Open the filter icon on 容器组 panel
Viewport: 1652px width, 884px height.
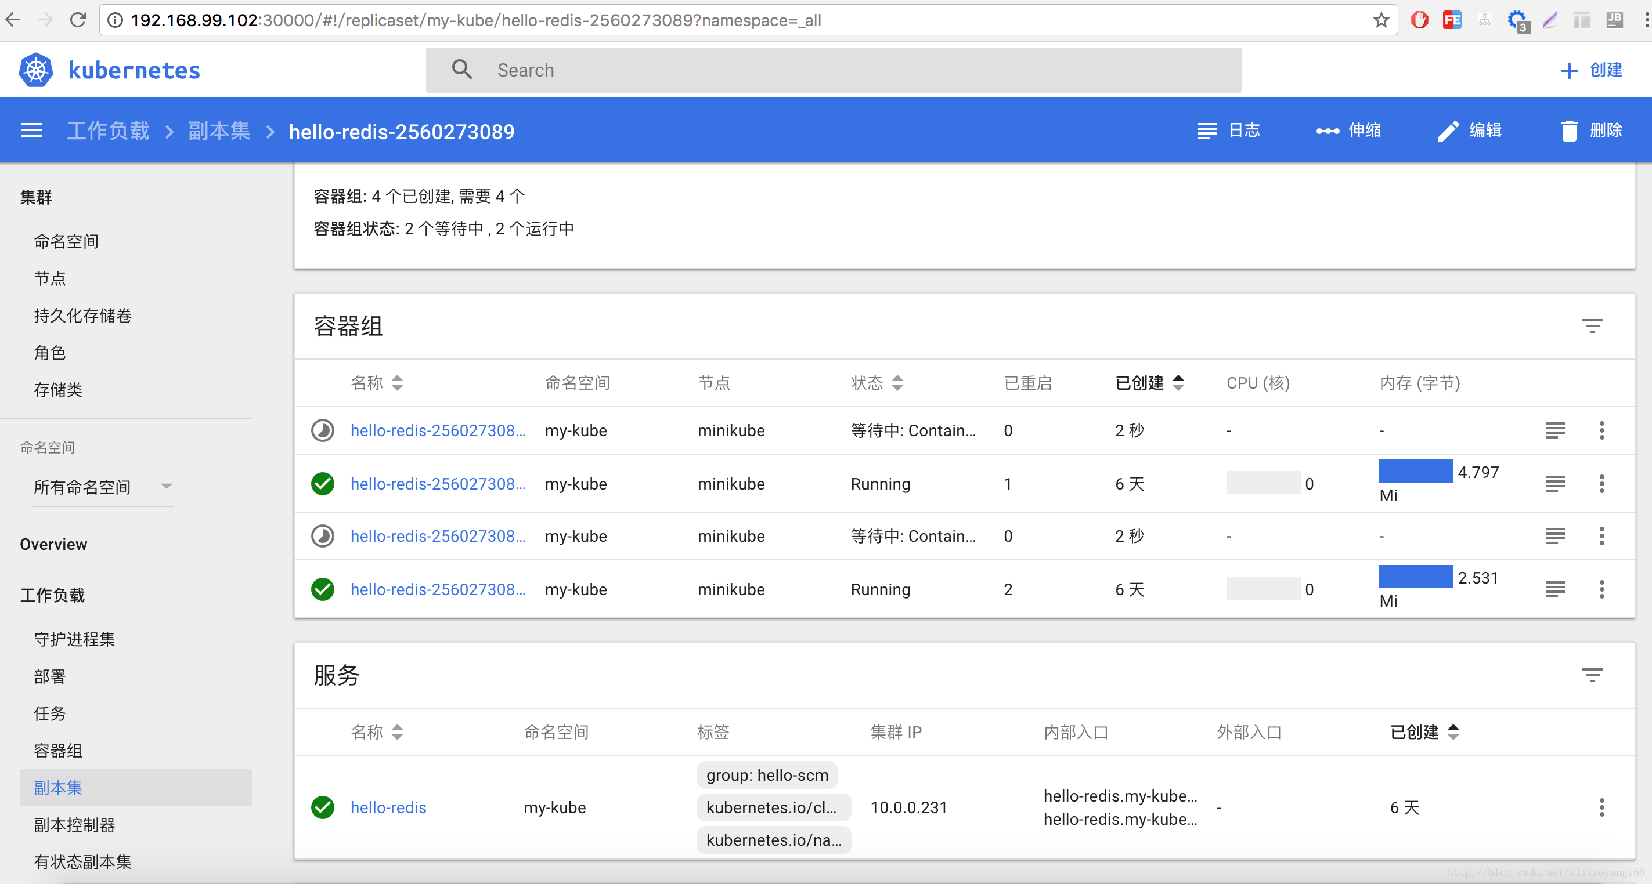tap(1593, 325)
